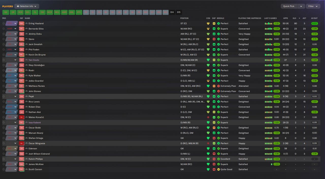Click Kyle Walker's 7.32 average rating badge
325x179 pixels.
coord(315,76)
